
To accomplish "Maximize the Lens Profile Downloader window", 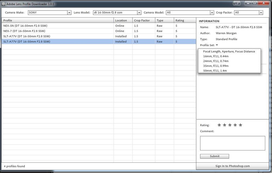I will [255, 3].
